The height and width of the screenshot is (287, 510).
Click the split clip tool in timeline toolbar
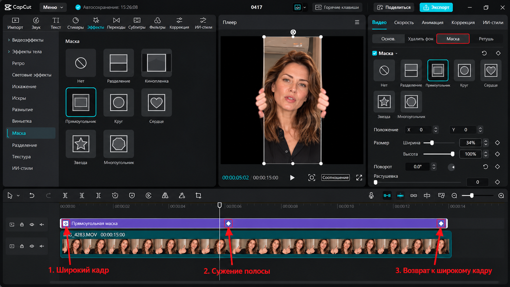point(65,196)
